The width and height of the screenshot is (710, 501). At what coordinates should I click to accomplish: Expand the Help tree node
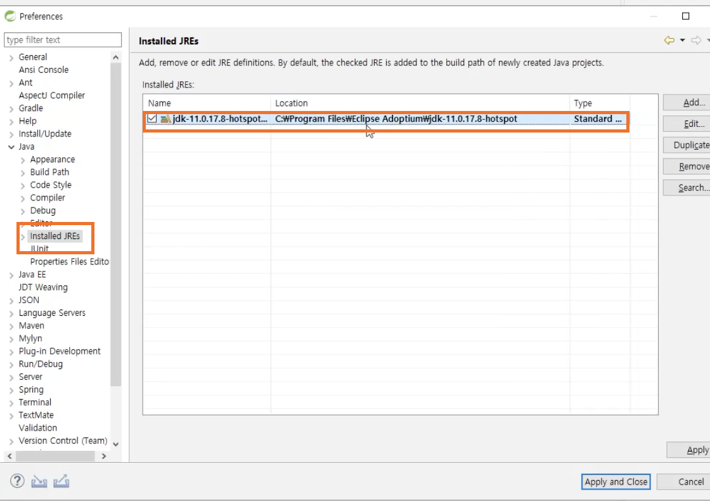point(11,121)
